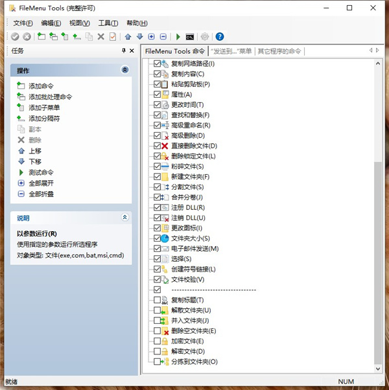The image size is (389, 390).
Task: Click the duplicate toolbar icon
Action: [x=89, y=37]
